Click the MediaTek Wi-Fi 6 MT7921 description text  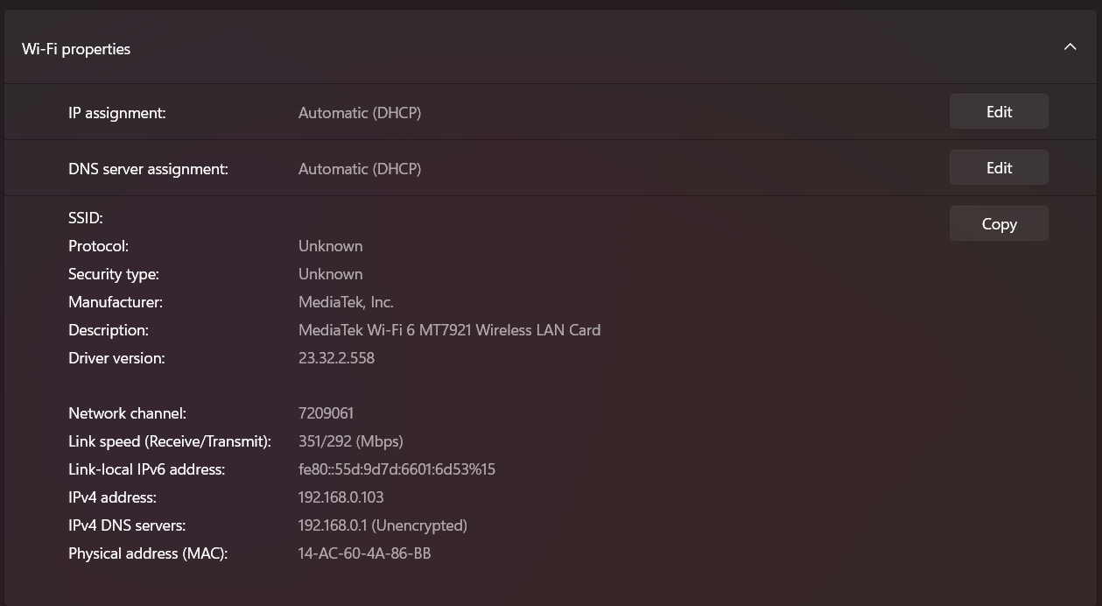click(449, 330)
